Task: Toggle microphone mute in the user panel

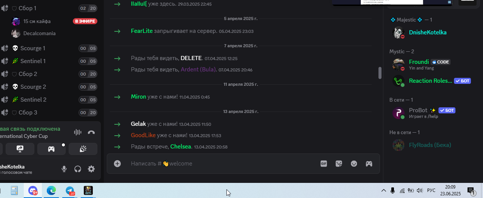Action: click(x=65, y=169)
